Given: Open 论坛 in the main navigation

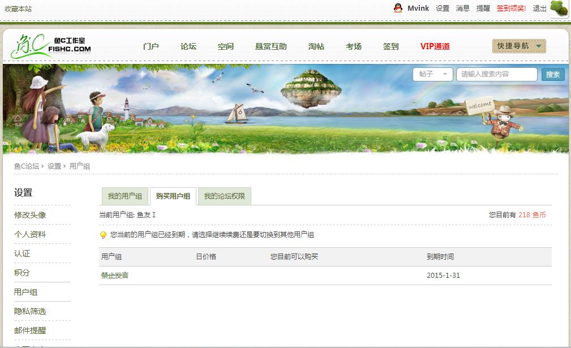Looking at the screenshot, I should [x=188, y=46].
